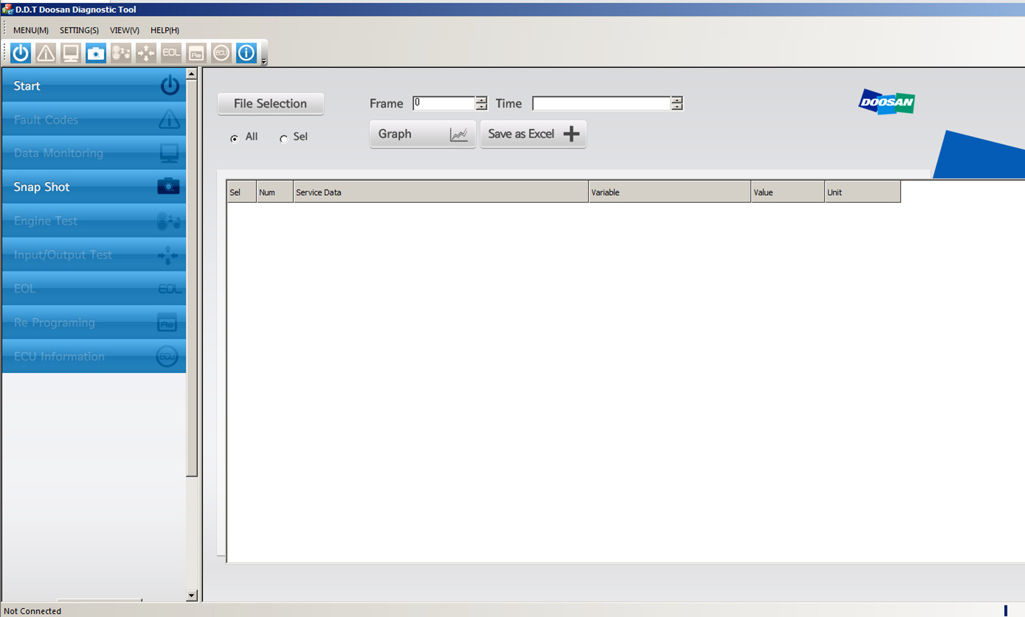Select the All radio button

(234, 139)
